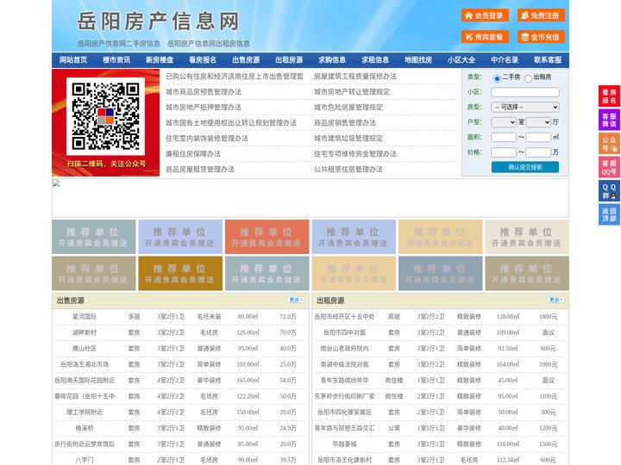Click the broken image icon in banner

(56, 183)
